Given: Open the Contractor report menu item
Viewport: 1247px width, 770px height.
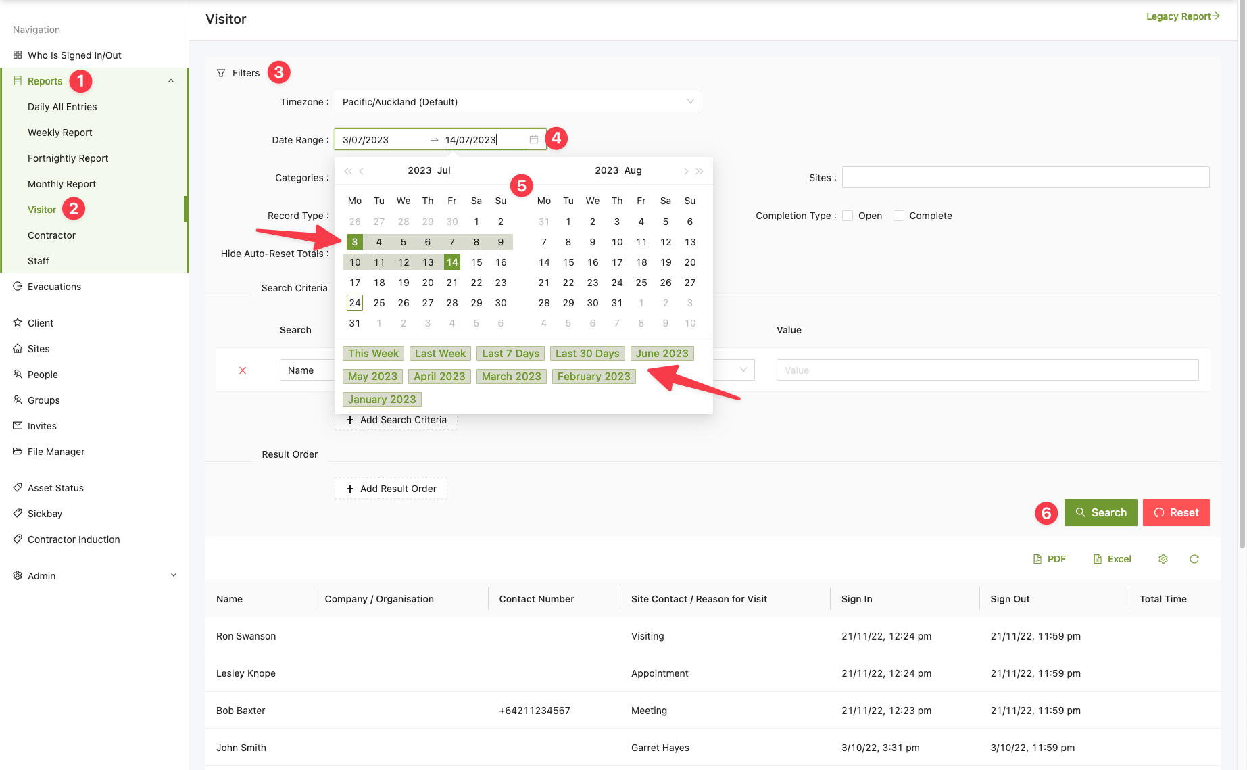Looking at the screenshot, I should (51, 235).
